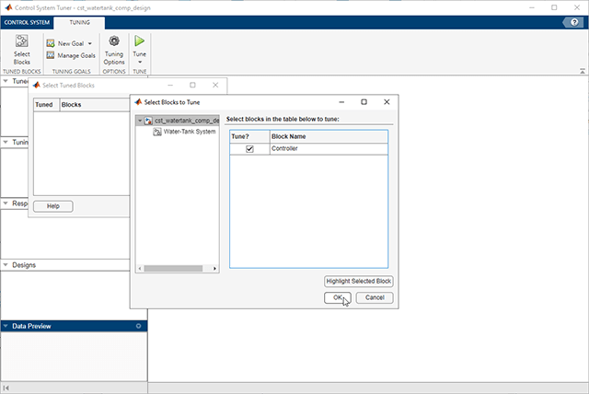
Task: Open the help question mark icon
Action: coord(574,22)
